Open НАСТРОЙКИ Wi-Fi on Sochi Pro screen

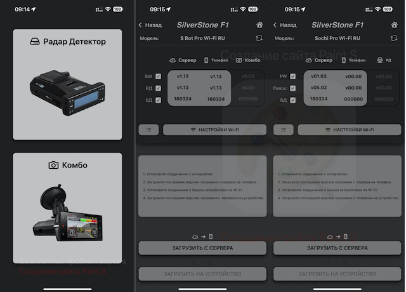pyautogui.click(x=350, y=129)
